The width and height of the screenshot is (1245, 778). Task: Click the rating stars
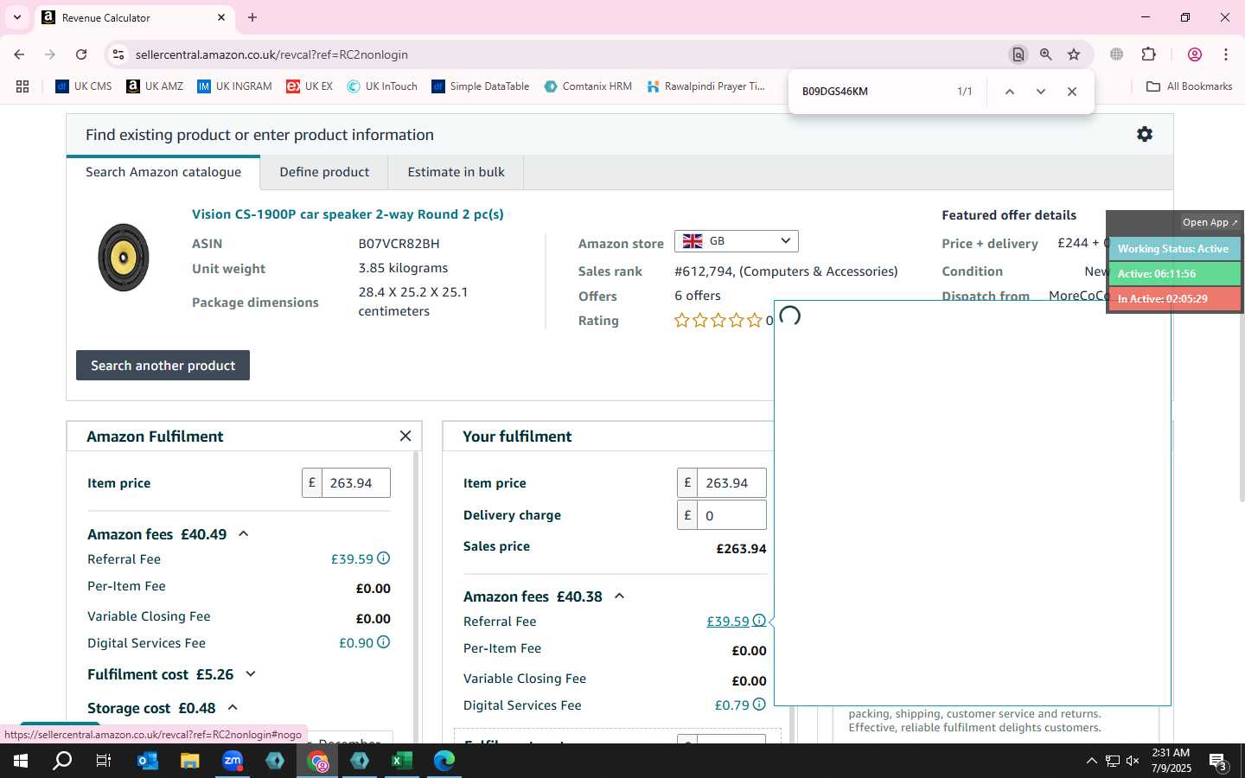point(718,321)
